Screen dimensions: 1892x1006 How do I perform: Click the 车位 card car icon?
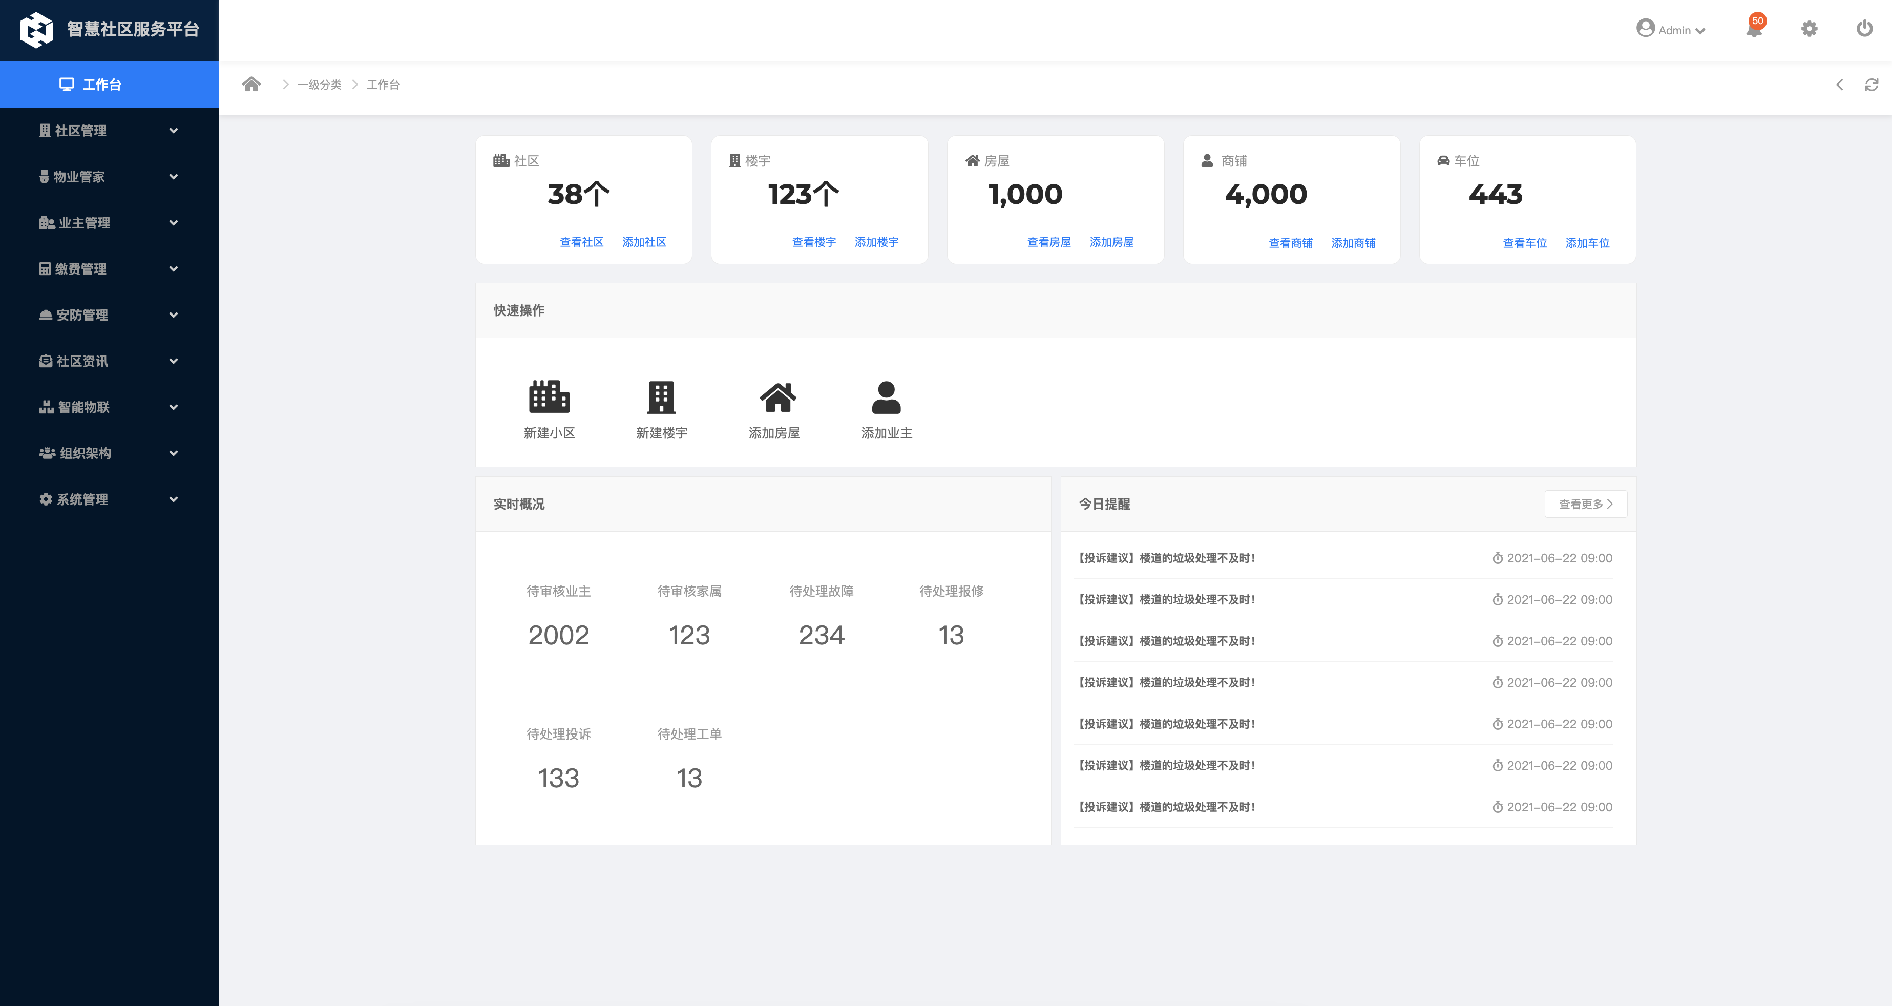point(1443,160)
